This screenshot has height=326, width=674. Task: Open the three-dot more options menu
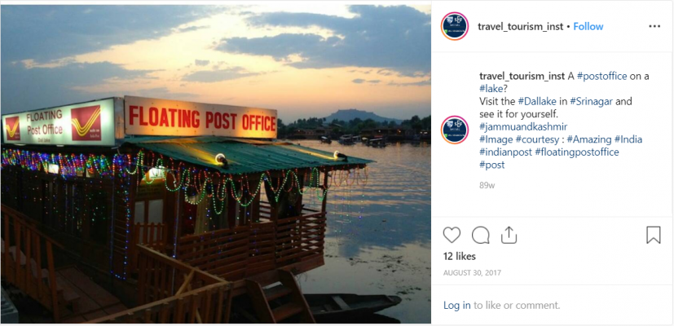point(654,26)
